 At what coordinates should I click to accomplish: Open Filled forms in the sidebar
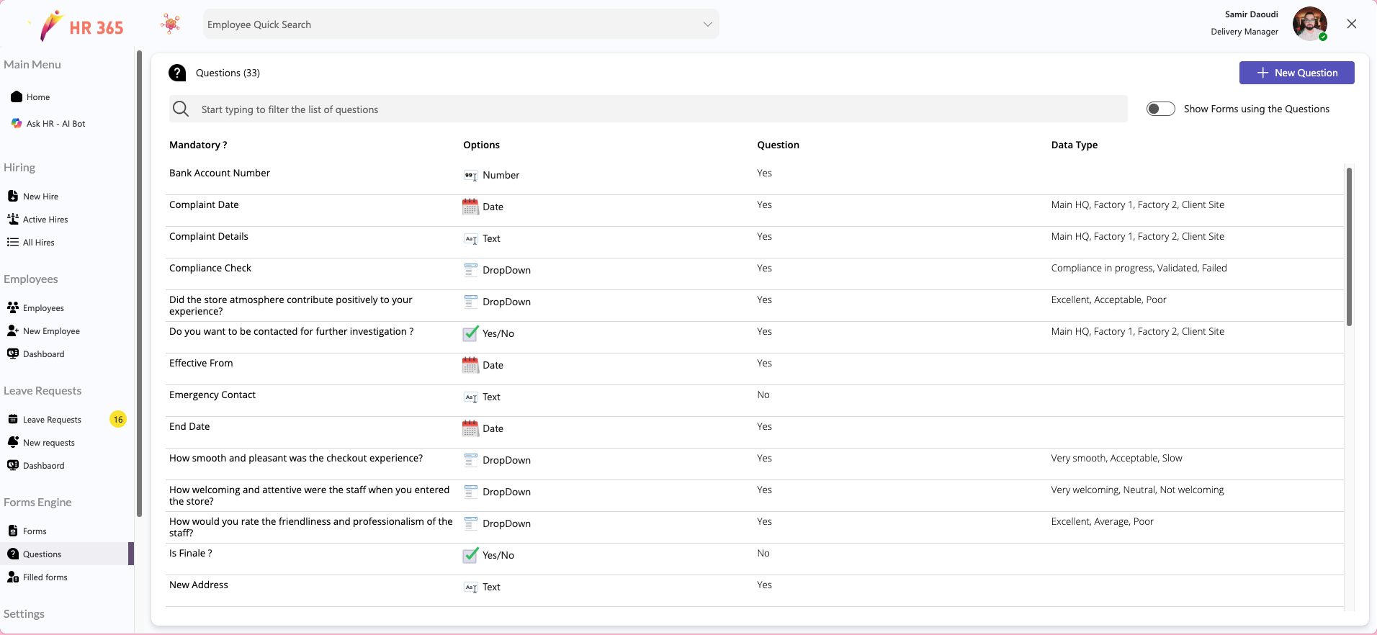tap(45, 577)
